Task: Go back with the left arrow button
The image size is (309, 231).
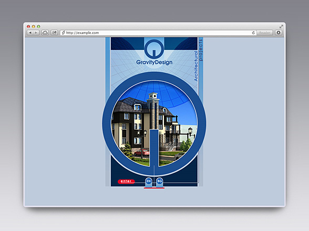Action: [x=30, y=33]
